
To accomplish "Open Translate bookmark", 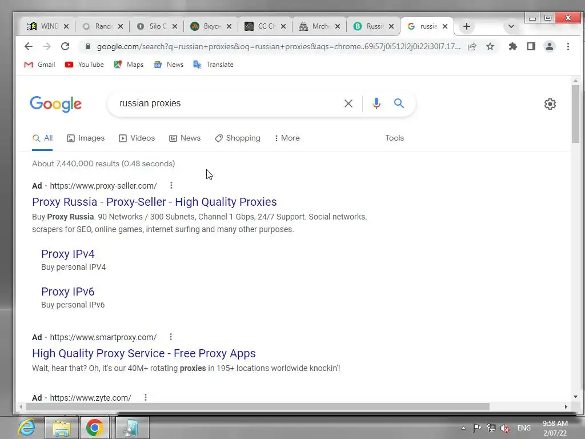I will pyautogui.click(x=214, y=65).
